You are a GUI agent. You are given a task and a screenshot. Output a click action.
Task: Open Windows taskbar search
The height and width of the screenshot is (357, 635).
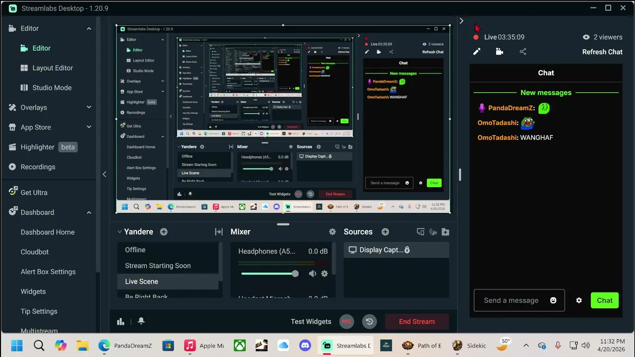39,346
